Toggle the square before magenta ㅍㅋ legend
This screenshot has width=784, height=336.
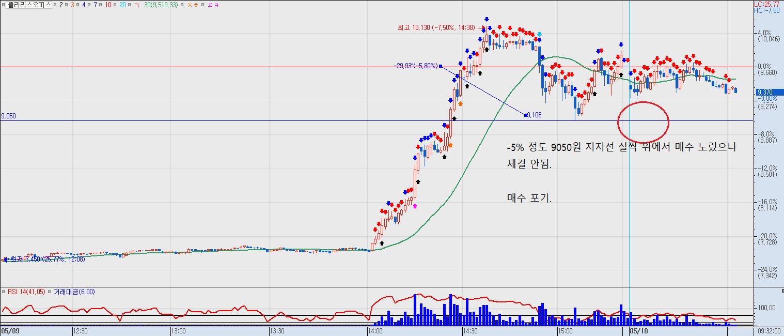(x=202, y=5)
